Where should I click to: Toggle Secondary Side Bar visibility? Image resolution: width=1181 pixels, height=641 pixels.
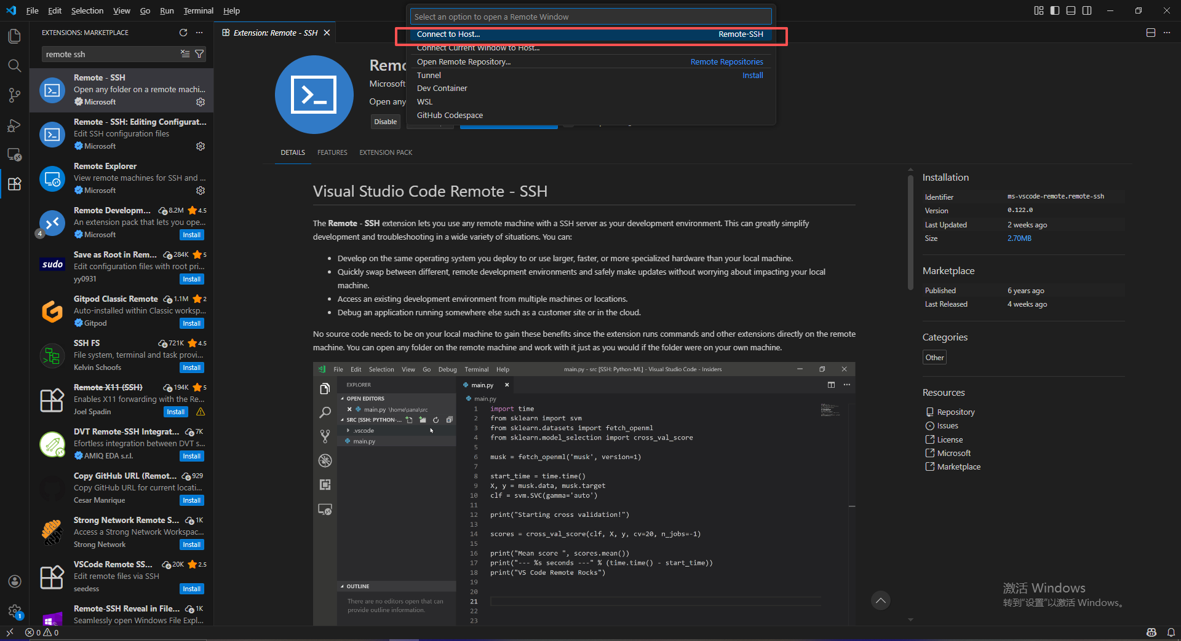pyautogui.click(x=1087, y=10)
